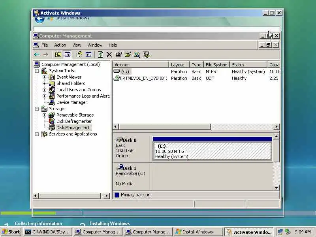Viewport: 316px width, 237px height.
Task: Click the Help toolbar icon
Action: pos(79,55)
